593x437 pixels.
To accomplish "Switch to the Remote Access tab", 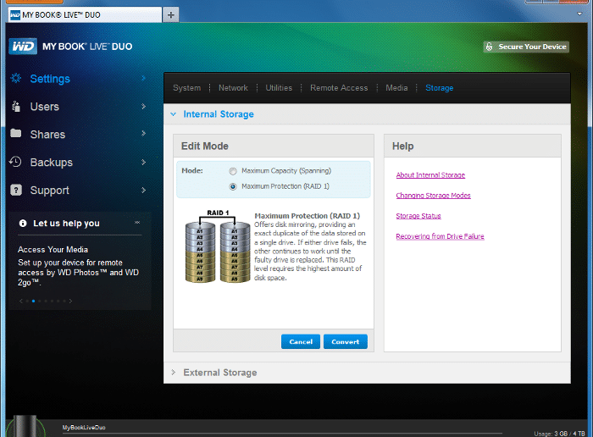I will [x=339, y=88].
